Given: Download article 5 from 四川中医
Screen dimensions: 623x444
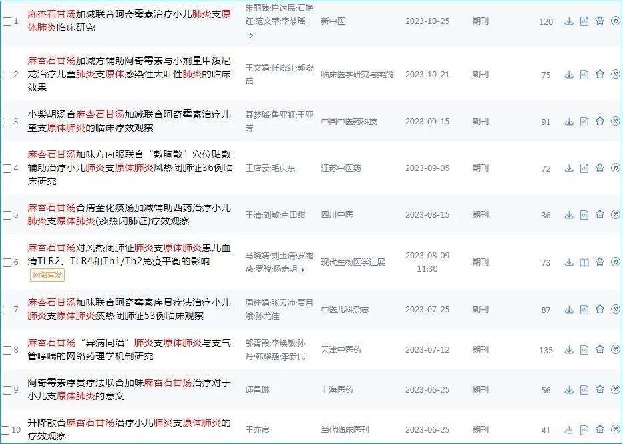Looking at the screenshot, I should pos(569,215).
